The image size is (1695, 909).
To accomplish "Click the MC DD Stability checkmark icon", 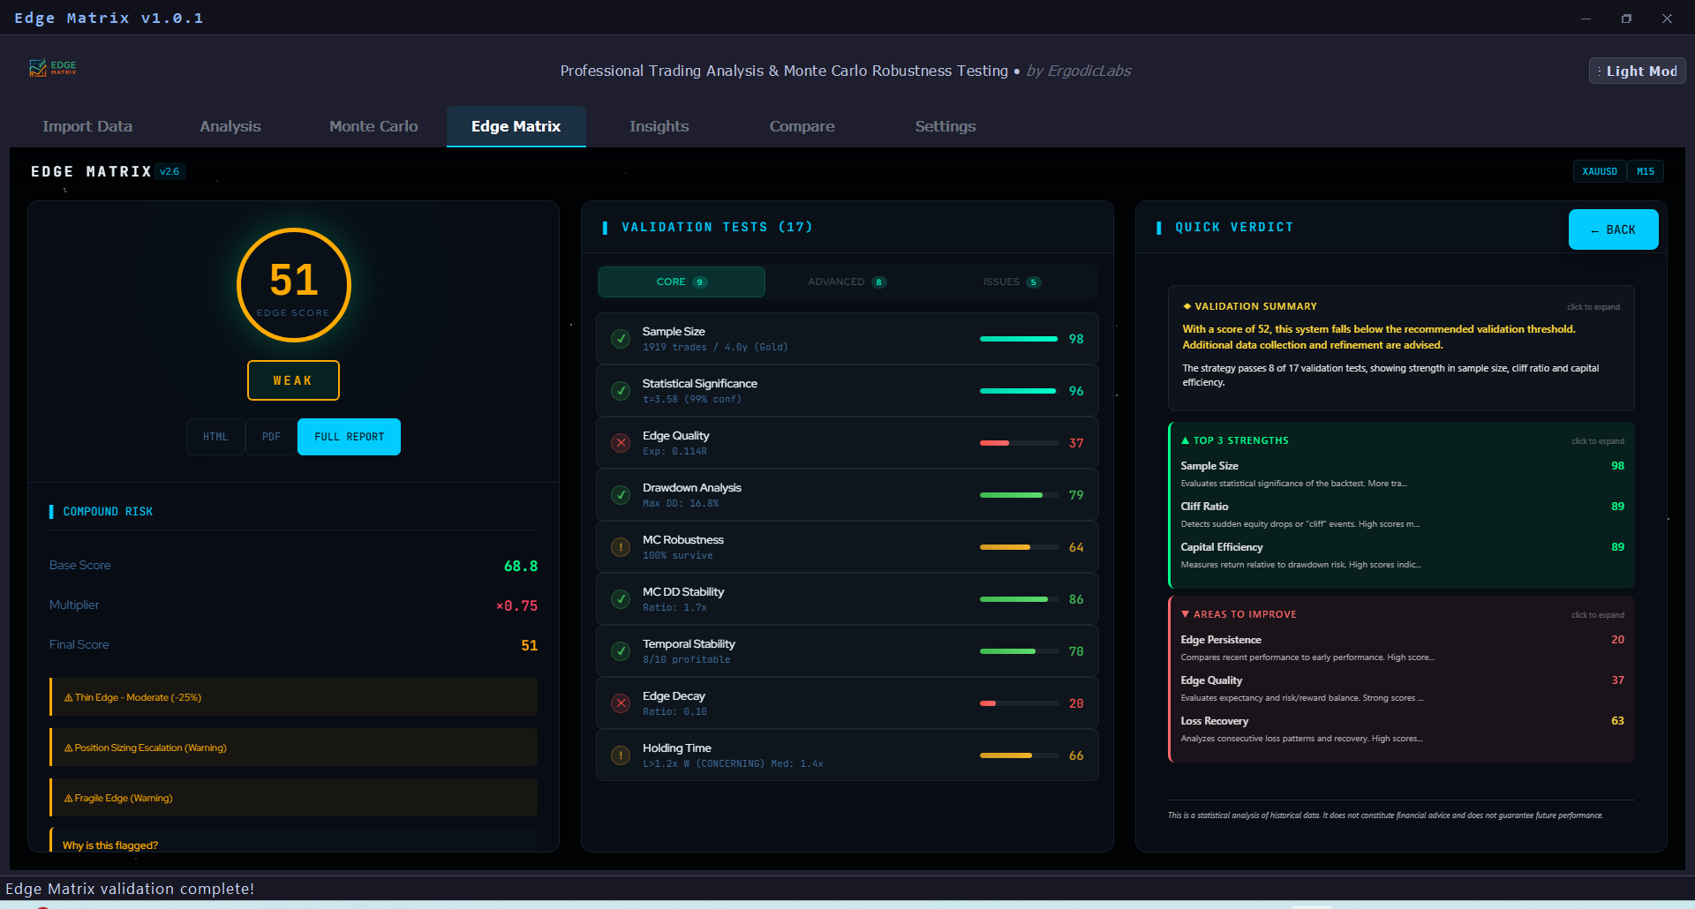I will coord(621,599).
